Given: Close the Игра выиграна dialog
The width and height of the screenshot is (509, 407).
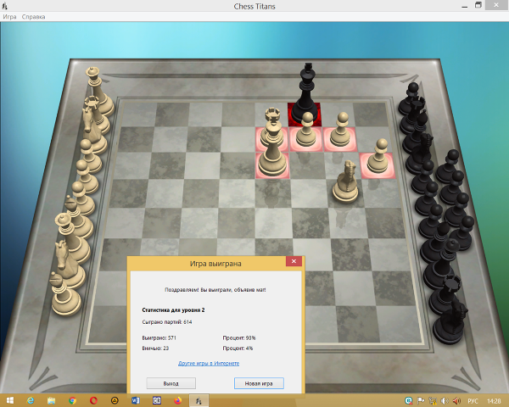Looking at the screenshot, I should [293, 263].
